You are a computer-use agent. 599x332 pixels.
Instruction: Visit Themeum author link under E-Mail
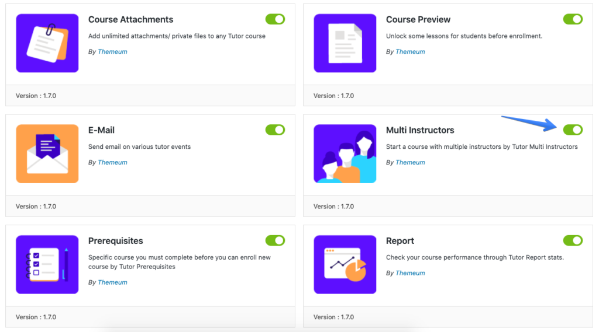click(x=112, y=162)
